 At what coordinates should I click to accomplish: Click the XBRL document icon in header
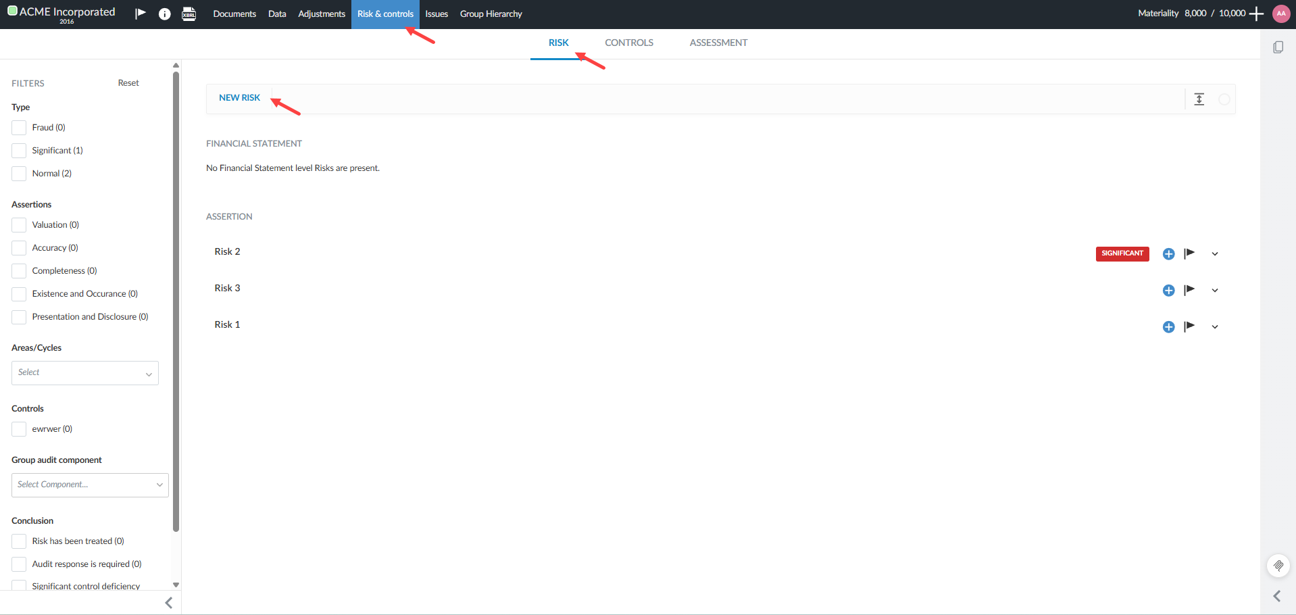click(189, 14)
